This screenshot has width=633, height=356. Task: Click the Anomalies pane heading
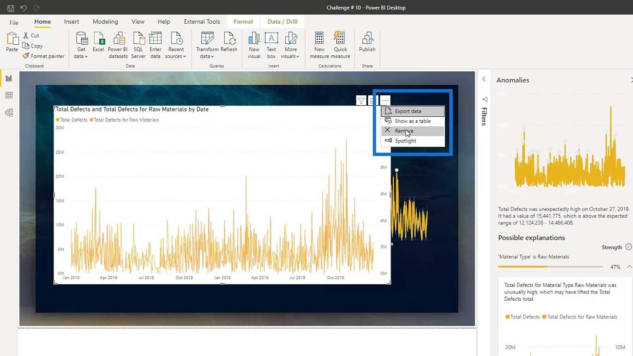(x=513, y=80)
